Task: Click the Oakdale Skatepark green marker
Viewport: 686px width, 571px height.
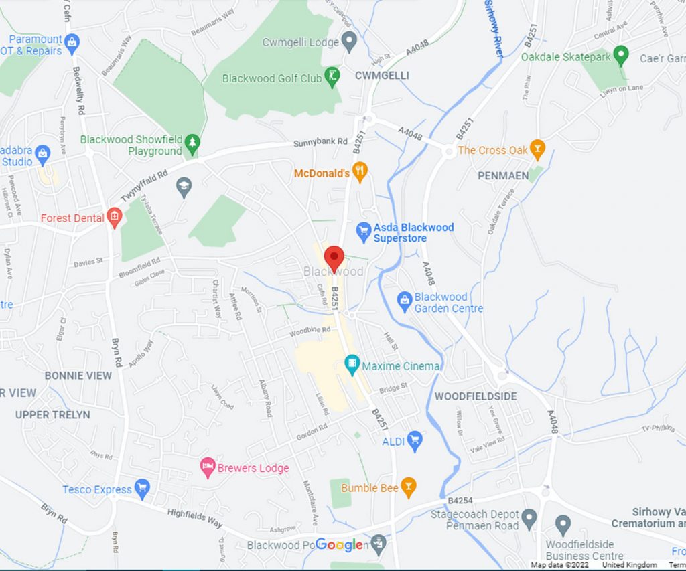Action: (621, 56)
